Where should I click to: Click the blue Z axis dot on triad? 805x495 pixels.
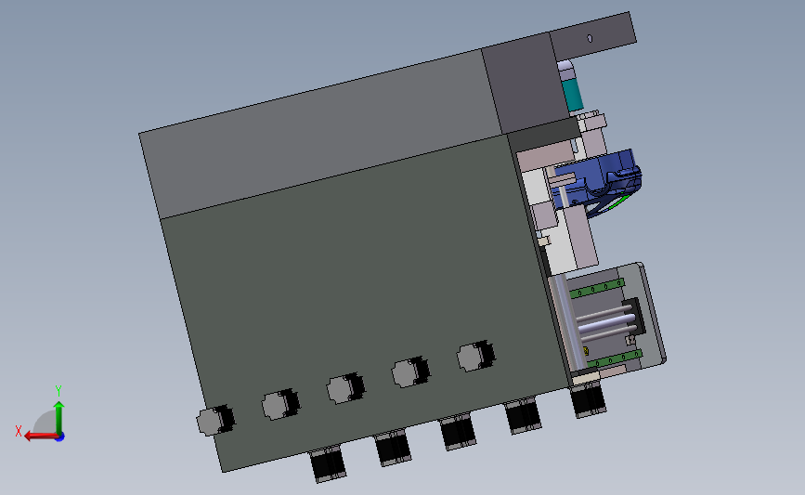60,437
